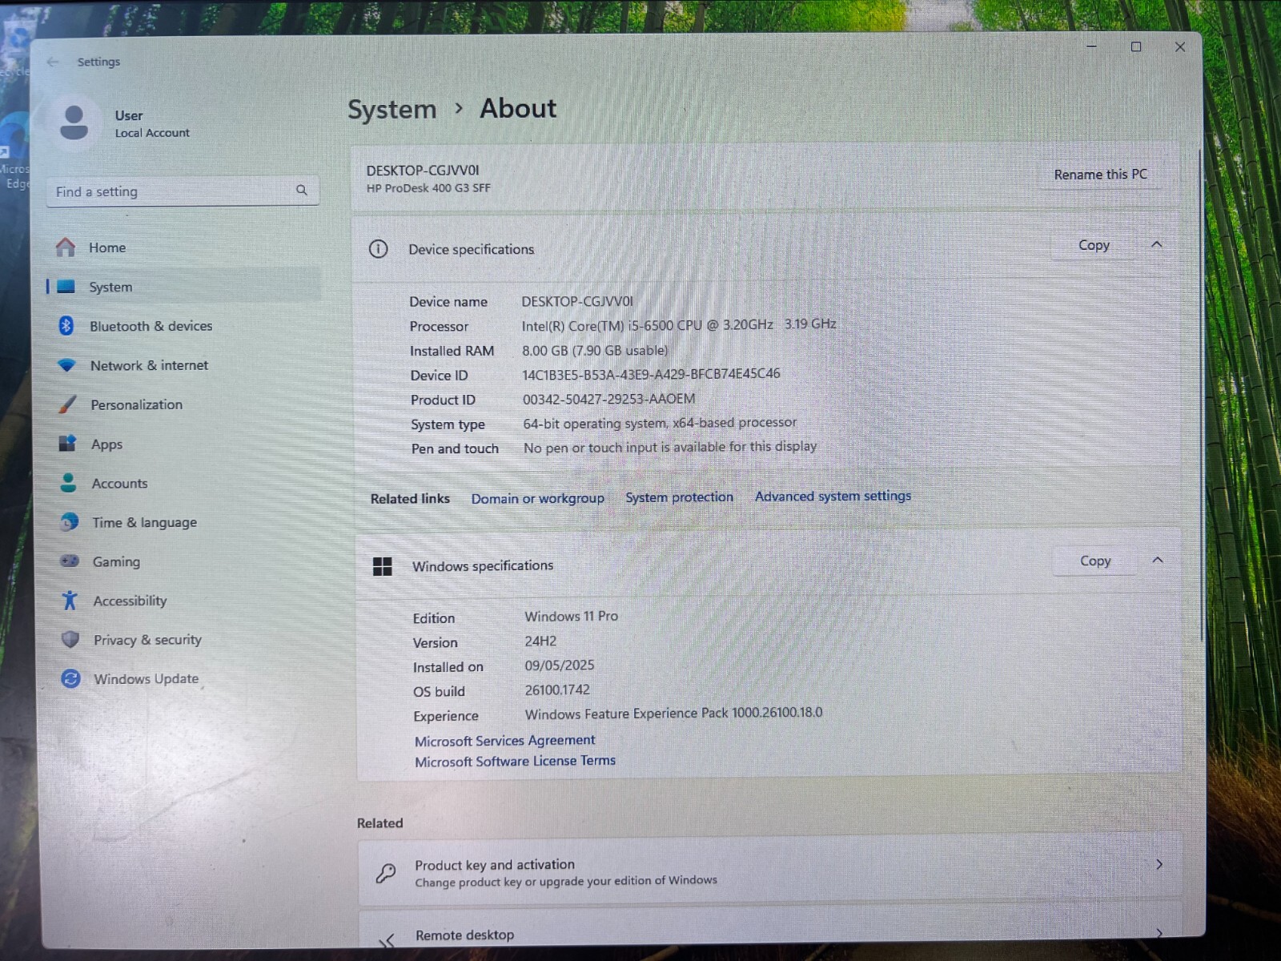The height and width of the screenshot is (961, 1281).
Task: Open Microsoft Services Agreement link
Action: (504, 741)
